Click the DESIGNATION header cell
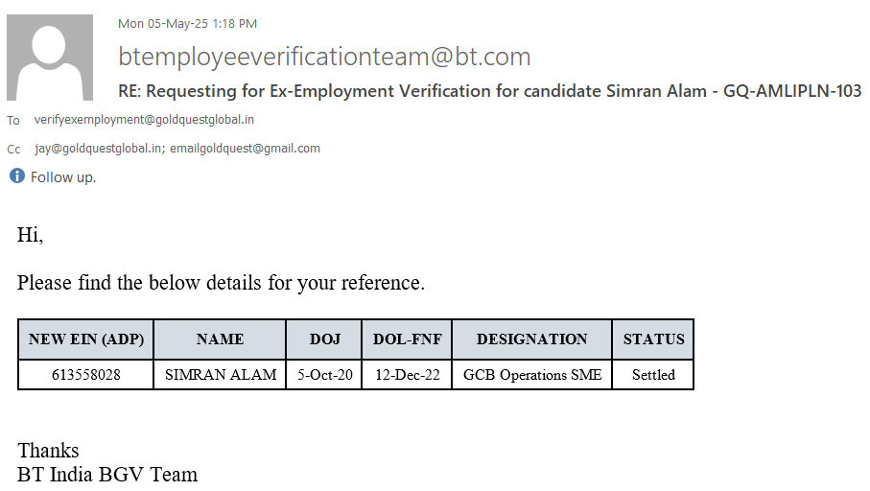870x491 pixels. pos(531,339)
